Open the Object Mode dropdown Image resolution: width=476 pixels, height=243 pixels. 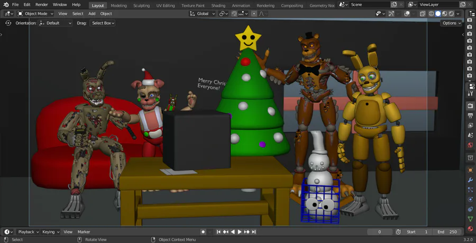click(35, 14)
